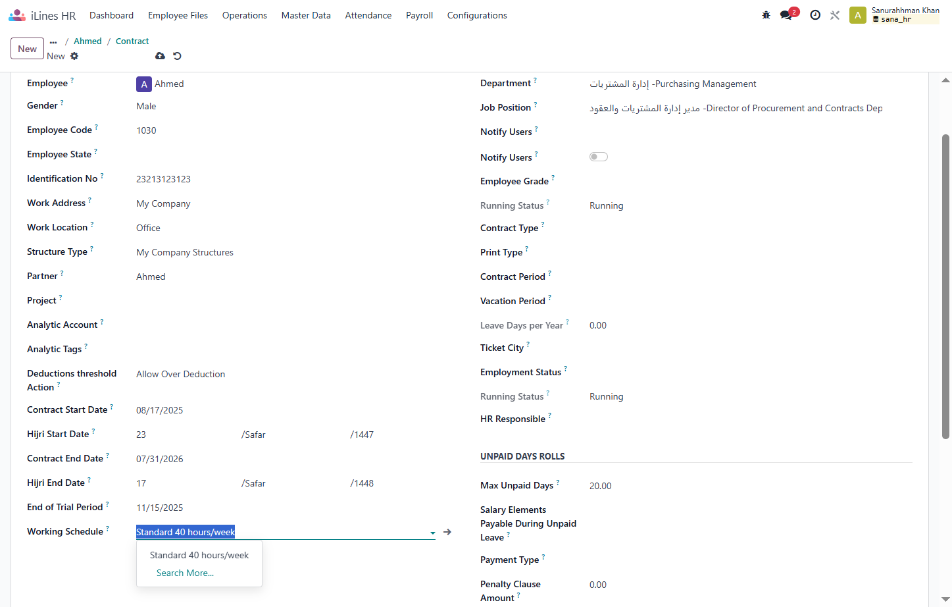Click the Hijri Start Date day field

pyautogui.click(x=184, y=435)
